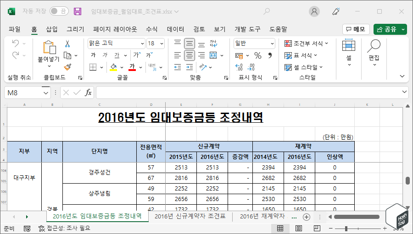This screenshot has height=234, width=413.
Task: Open 2016년 신규계약자 조견표 sheet tab
Action: pyautogui.click(x=190, y=217)
